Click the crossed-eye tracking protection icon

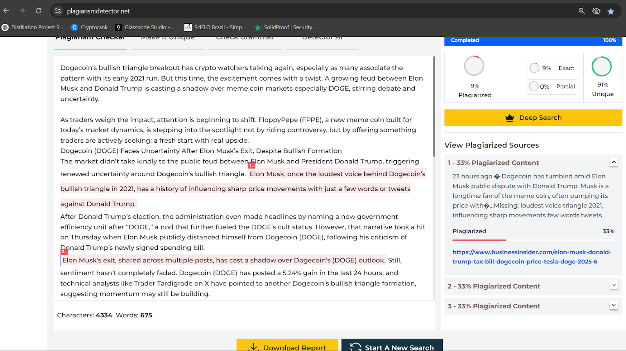pyautogui.click(x=596, y=11)
